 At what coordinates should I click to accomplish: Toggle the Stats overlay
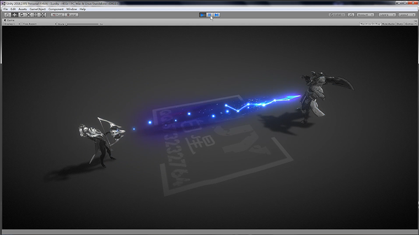[401, 24]
